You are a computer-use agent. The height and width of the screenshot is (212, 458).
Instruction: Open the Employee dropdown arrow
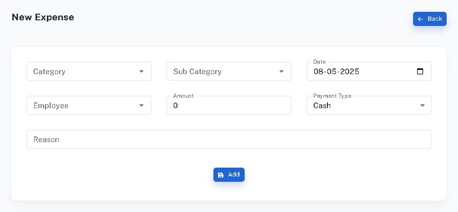pos(141,105)
